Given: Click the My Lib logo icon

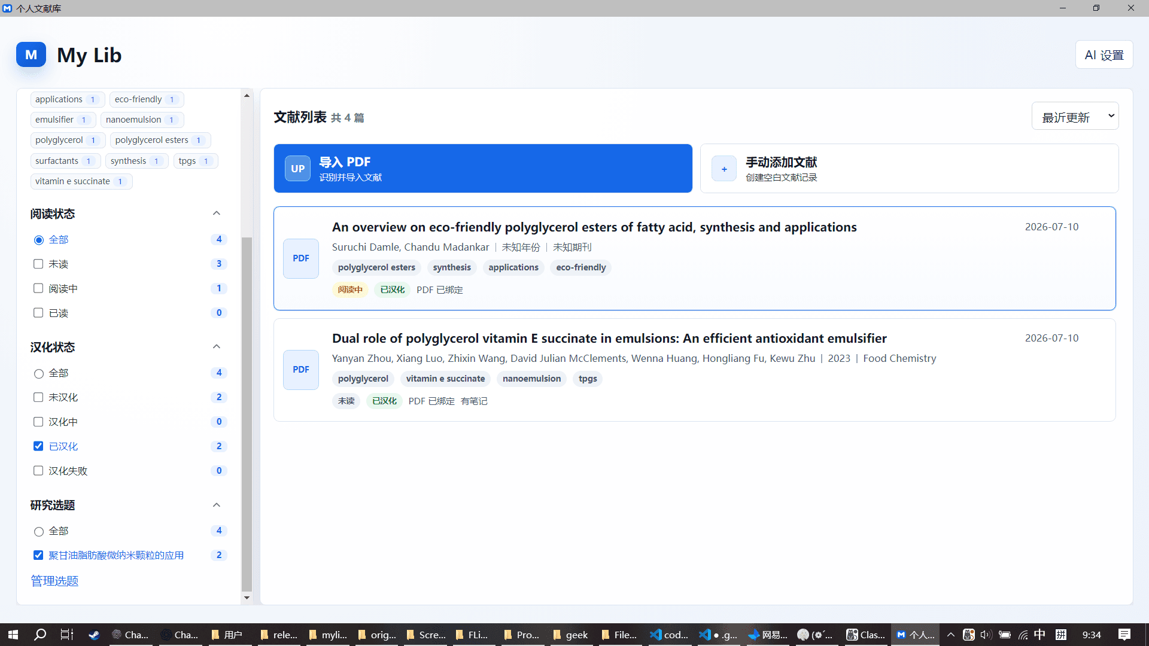Looking at the screenshot, I should coord(31,54).
